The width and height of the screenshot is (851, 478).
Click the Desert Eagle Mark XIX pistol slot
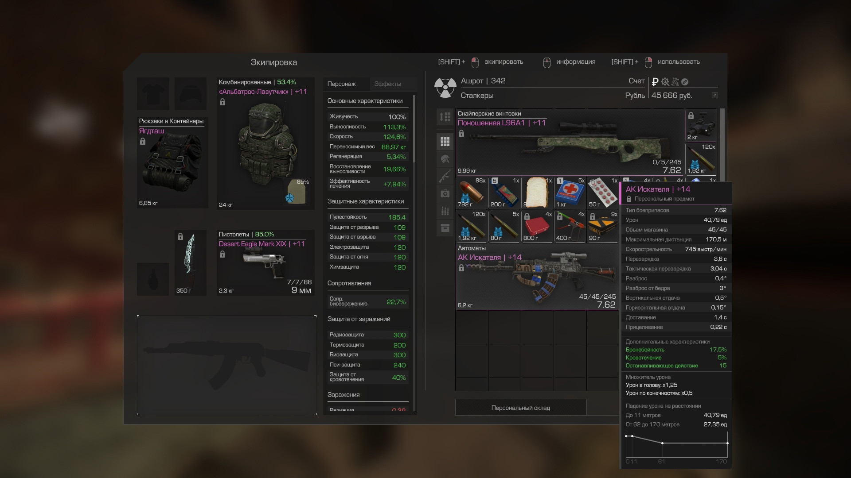tap(265, 263)
